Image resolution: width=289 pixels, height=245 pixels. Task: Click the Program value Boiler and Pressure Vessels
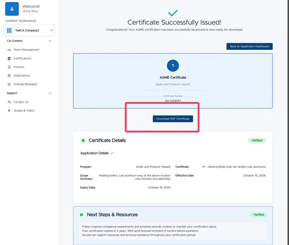point(154,167)
